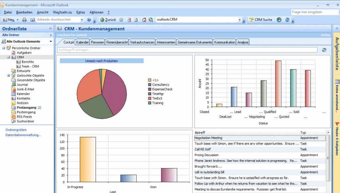The width and height of the screenshot is (340, 193).
Task: Refresh the cockpit with the icon beside the search field
Action: (324, 50)
